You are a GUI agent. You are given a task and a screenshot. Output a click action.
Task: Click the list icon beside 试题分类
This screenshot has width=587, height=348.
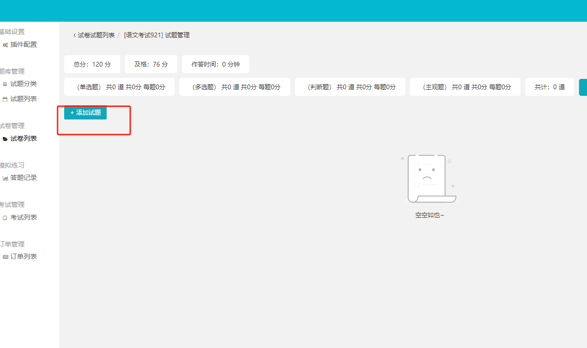click(5, 84)
